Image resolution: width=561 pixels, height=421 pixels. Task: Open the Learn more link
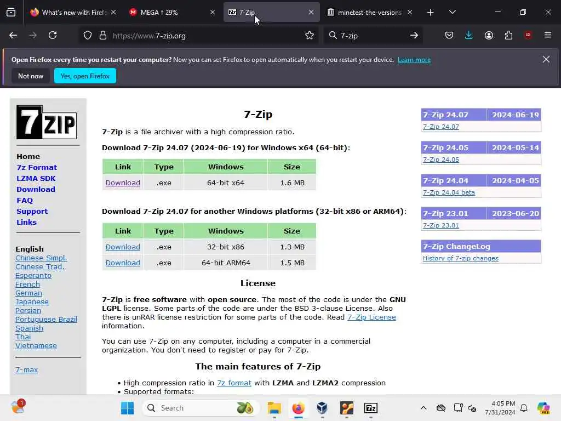414,60
